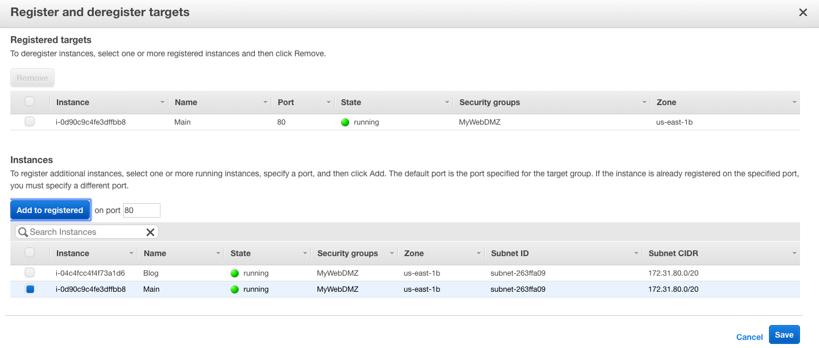Image resolution: width=819 pixels, height=348 pixels.
Task: Open the Subnet CIDR column dropdown arrow
Action: [794, 254]
